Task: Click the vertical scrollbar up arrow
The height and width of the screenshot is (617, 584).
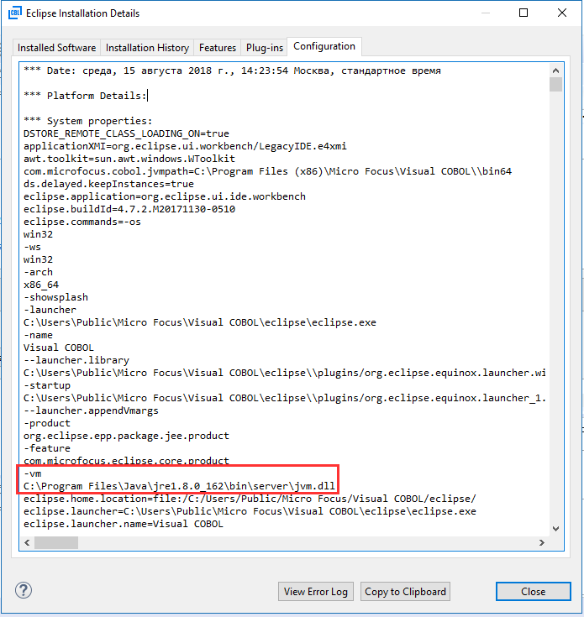Action: click(x=555, y=71)
